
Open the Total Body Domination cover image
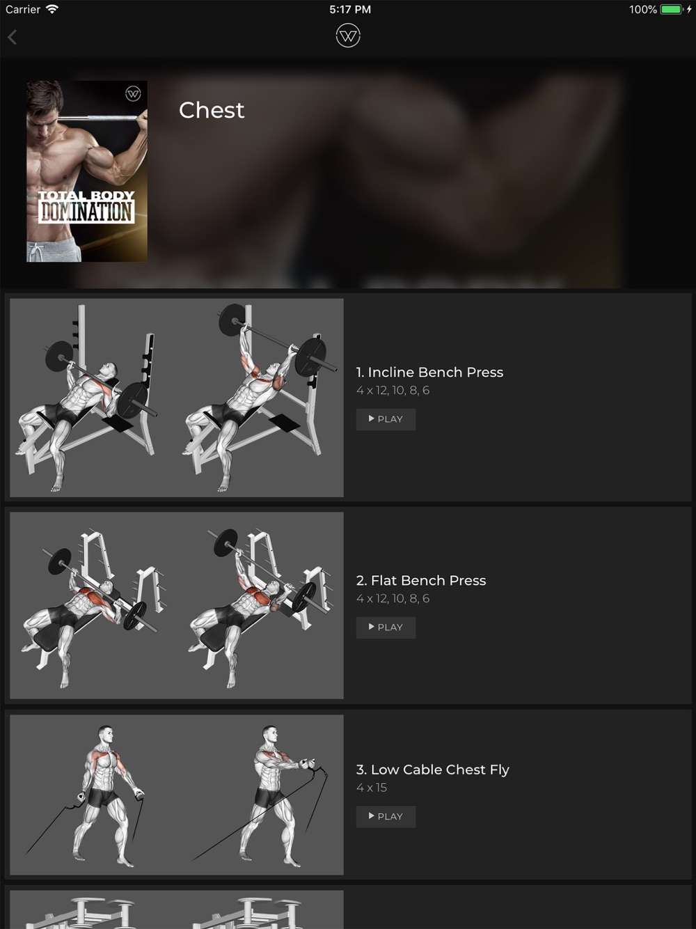[x=87, y=171]
